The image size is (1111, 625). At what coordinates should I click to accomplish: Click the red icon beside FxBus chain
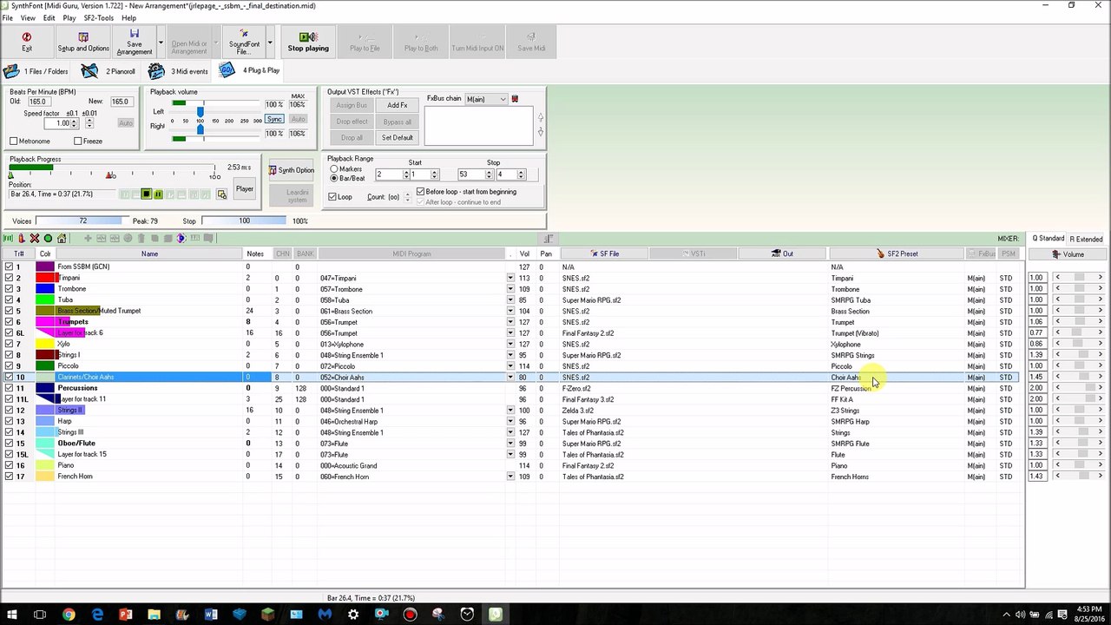tap(515, 99)
